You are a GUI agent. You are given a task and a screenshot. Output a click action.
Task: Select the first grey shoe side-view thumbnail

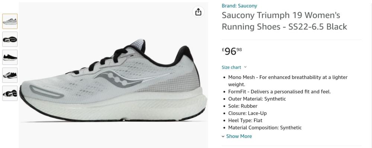tap(10, 21)
